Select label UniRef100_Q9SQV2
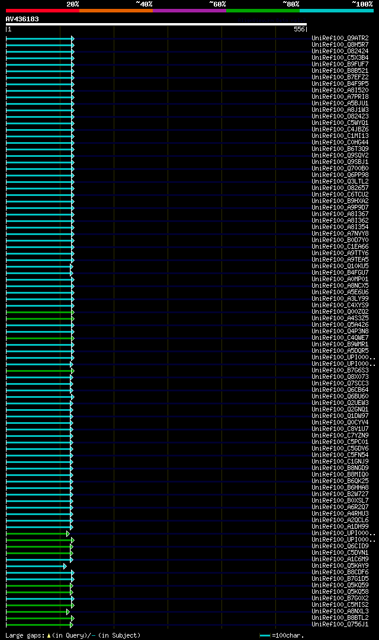Screen dimensions: 379x640 tap(340, 156)
